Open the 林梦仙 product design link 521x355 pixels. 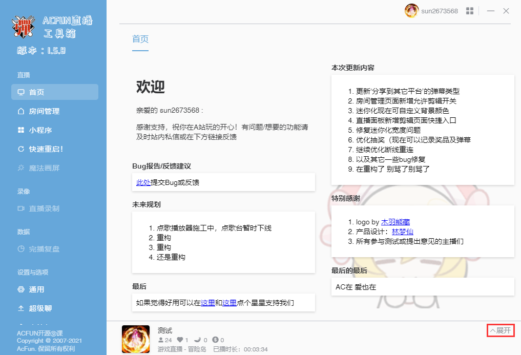coord(402,232)
